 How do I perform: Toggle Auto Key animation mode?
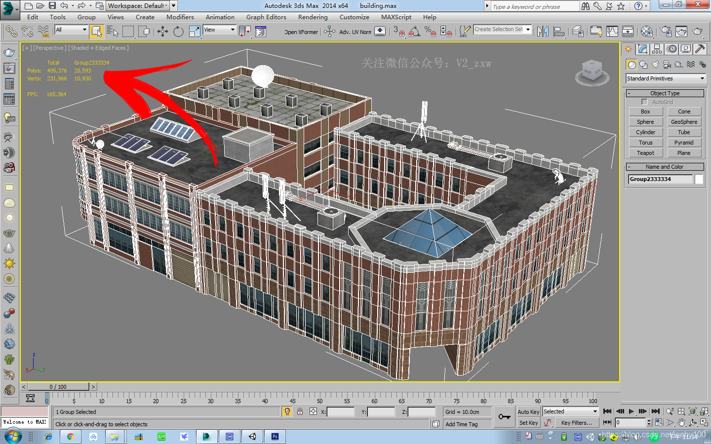(528, 412)
